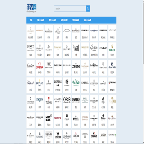
Task: Open the Breitling brand card
Action: (40, 85)
